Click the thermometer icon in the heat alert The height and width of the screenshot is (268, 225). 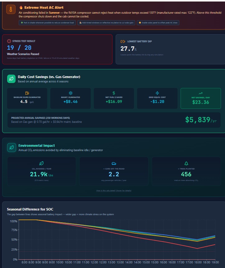pyautogui.click(x=11, y=9)
